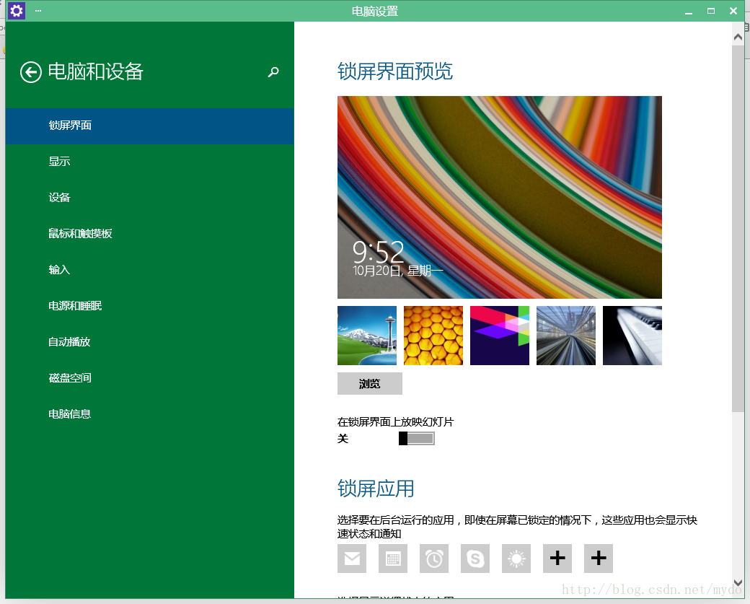Go to 鼠标和触摸板 settings
Viewport: 750px width, 604px height.
click(150, 234)
